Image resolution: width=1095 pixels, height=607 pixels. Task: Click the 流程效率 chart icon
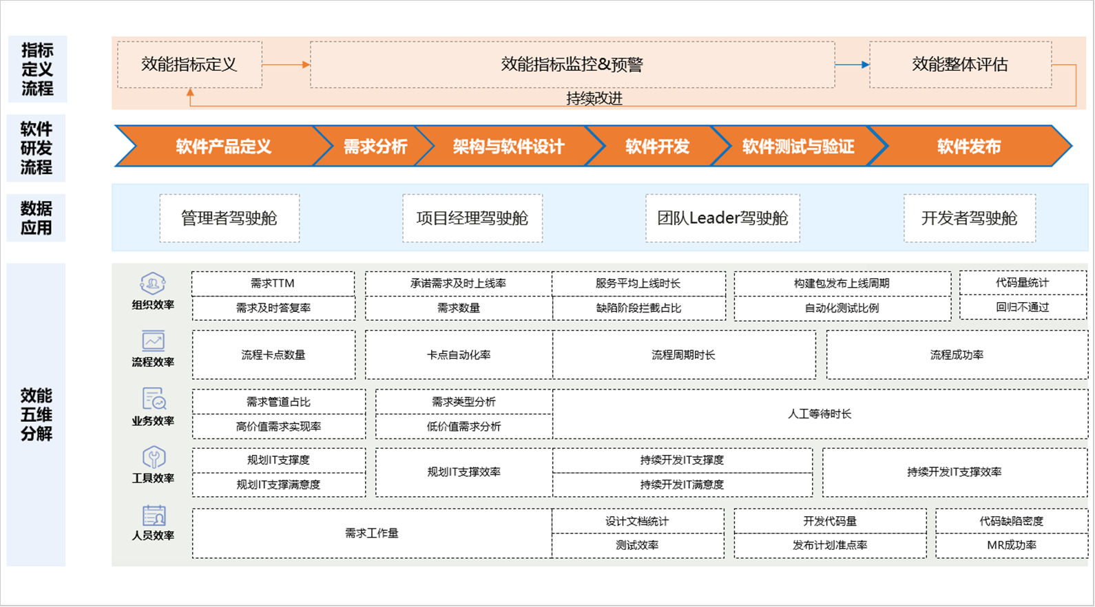(153, 341)
